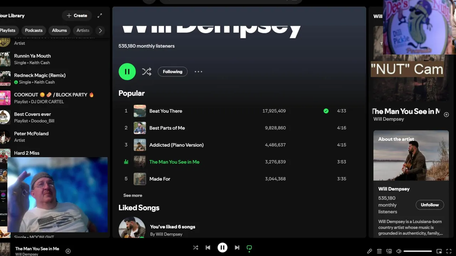Toggle shuffle in bottom player bar

point(196,247)
